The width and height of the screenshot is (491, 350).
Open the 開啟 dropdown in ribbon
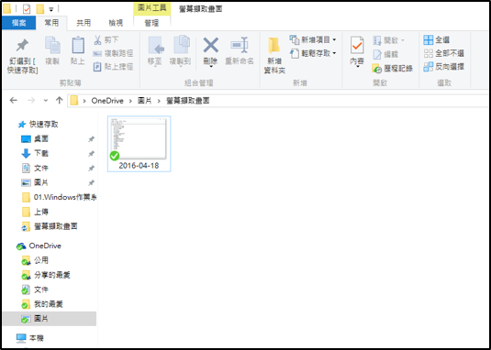point(388,40)
